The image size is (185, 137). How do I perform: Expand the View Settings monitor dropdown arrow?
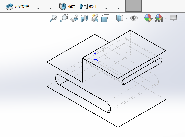(x=180, y=18)
